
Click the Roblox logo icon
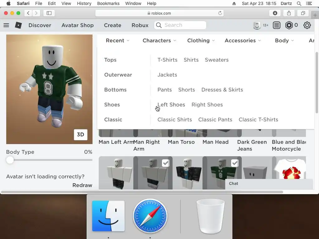pos(18,25)
